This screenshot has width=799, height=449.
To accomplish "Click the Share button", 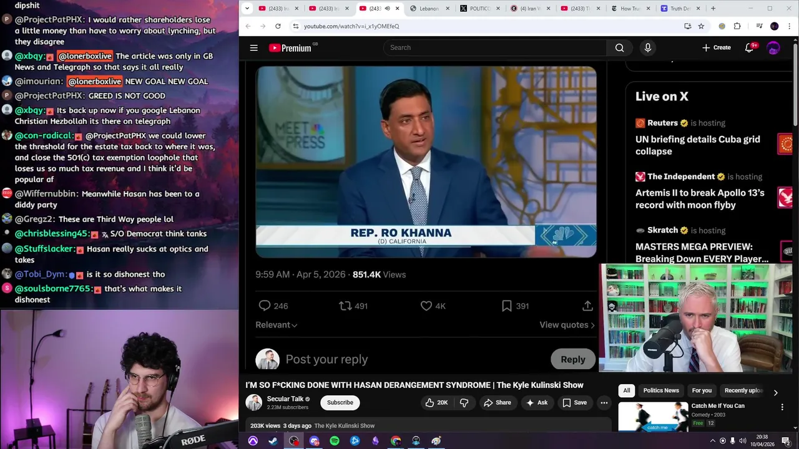I will click(x=498, y=403).
